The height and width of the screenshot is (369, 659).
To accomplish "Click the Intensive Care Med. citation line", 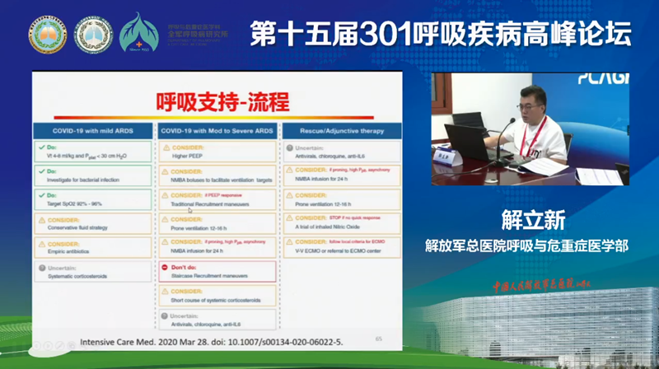I will 212,342.
